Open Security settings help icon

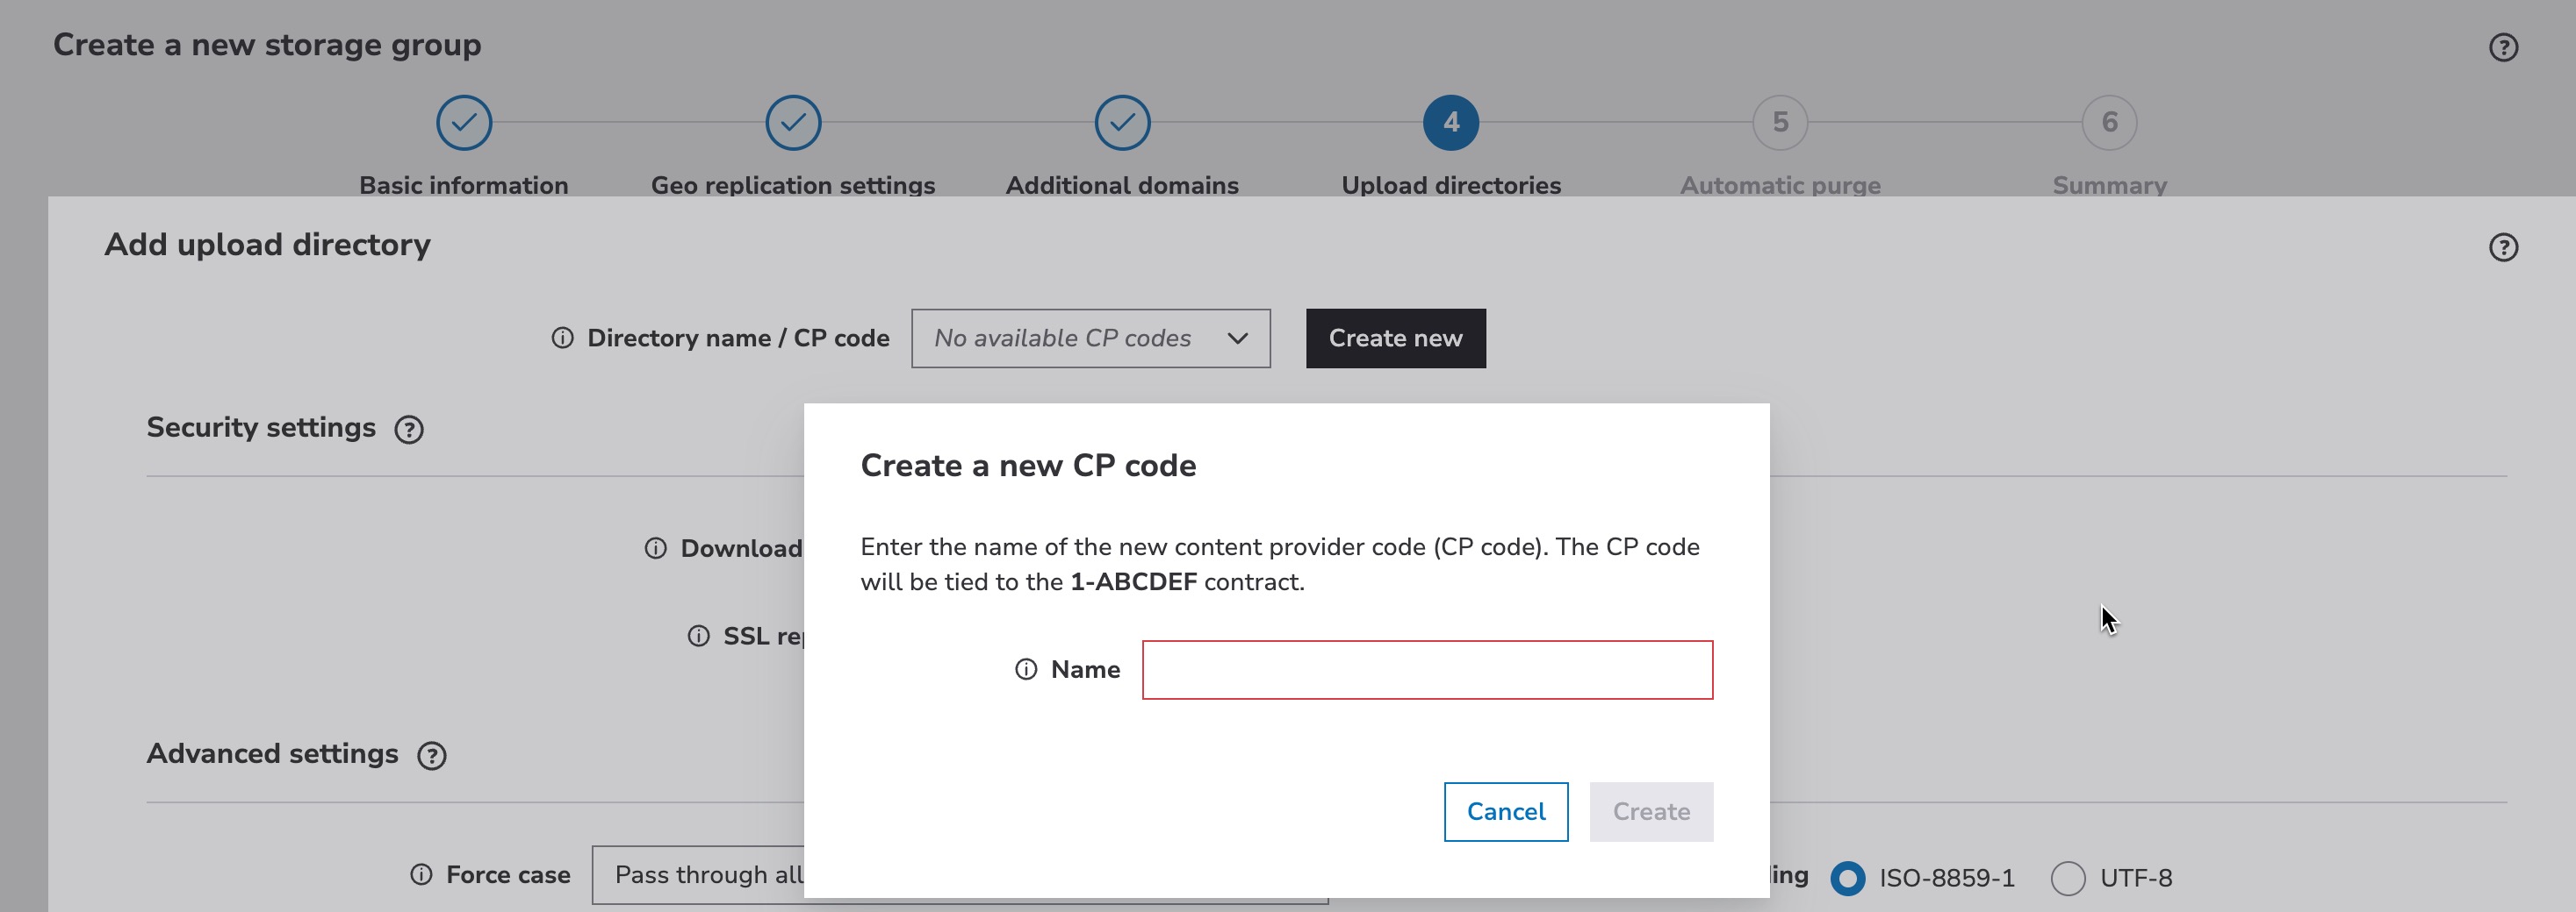[x=409, y=430]
